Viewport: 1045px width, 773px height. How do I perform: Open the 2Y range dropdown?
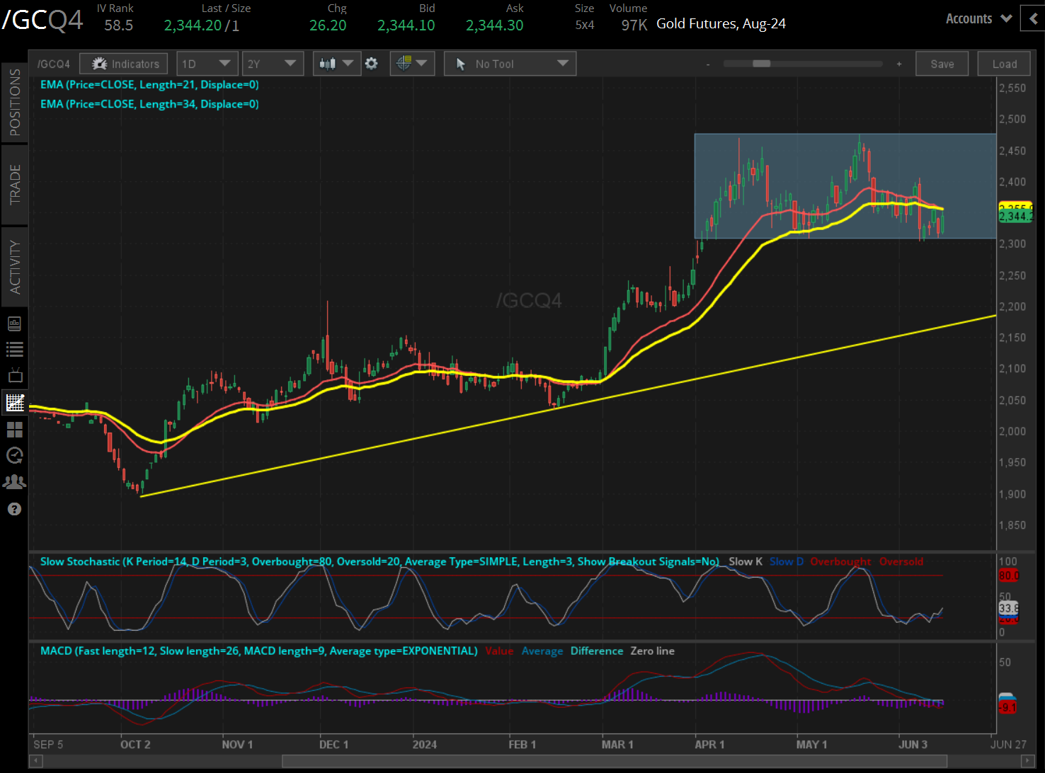[273, 63]
